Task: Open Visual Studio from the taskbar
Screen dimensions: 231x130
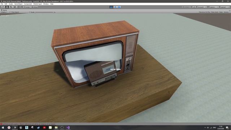Action: point(68,127)
